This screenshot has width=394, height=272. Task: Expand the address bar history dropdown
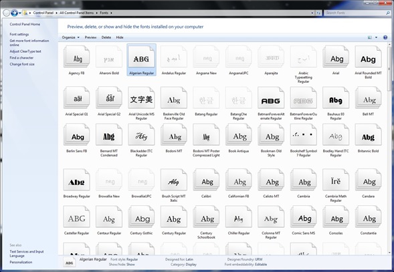pyautogui.click(x=312, y=13)
